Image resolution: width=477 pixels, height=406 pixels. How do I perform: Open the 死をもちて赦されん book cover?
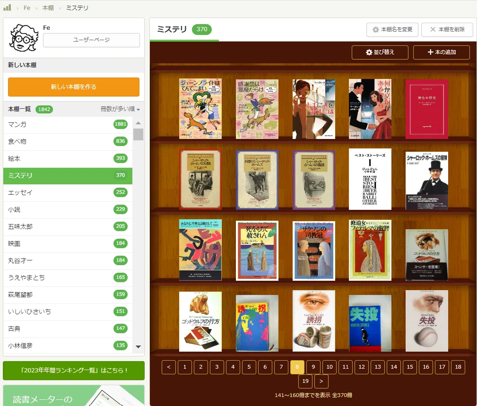tap(257, 251)
